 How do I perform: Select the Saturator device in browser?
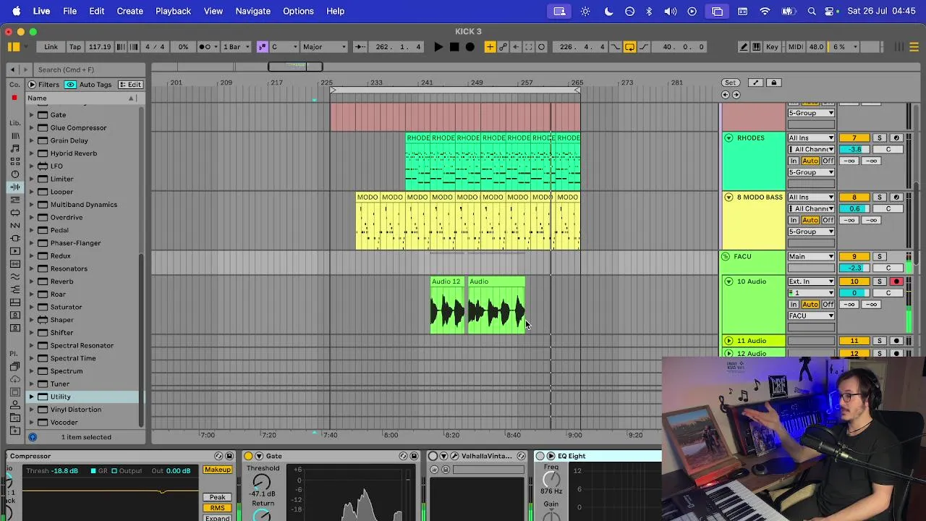66,307
